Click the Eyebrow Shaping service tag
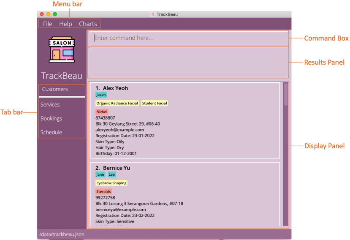The image size is (350, 240). pos(111,183)
